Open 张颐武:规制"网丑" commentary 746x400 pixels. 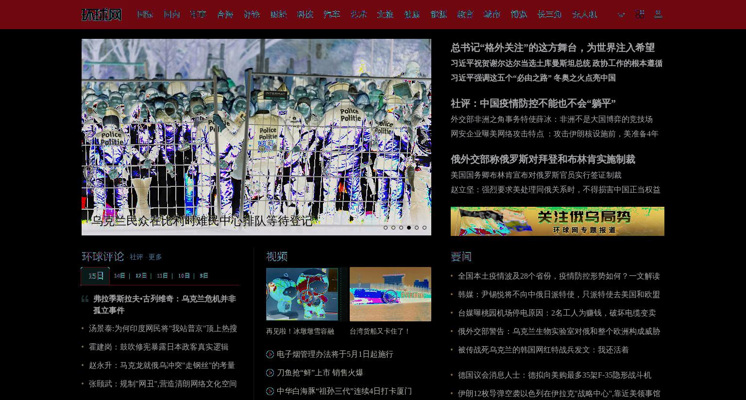(163, 384)
